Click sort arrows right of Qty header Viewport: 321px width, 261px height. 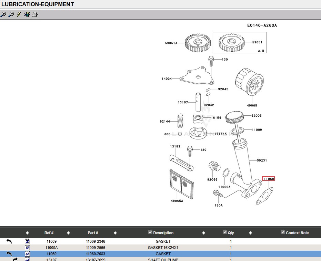[x=250, y=233]
